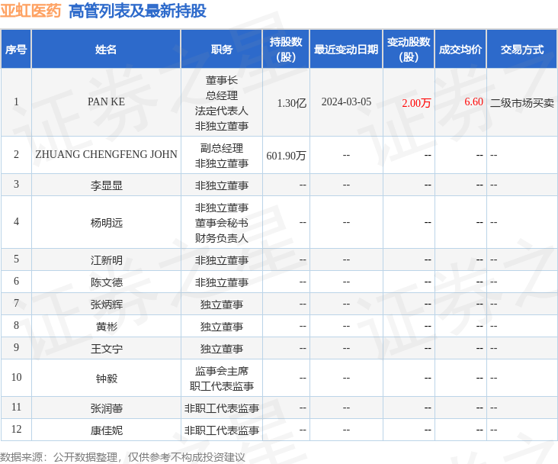Click the 职务 column header
Screen dimensions: 558x464
pos(221,49)
